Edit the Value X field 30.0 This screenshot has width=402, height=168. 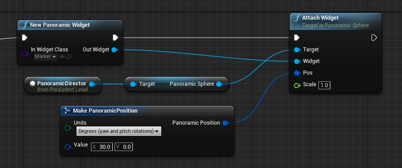[x=102, y=147]
